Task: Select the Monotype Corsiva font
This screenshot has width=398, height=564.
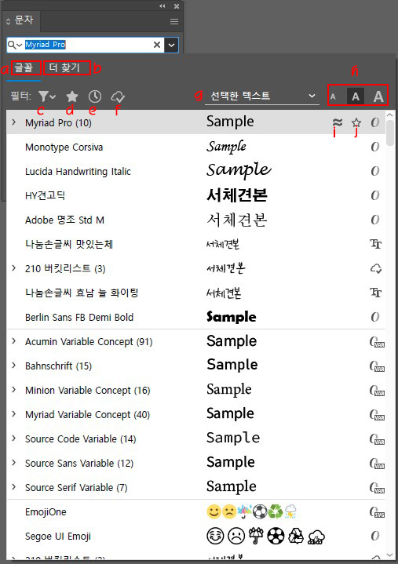Action: [x=195, y=147]
